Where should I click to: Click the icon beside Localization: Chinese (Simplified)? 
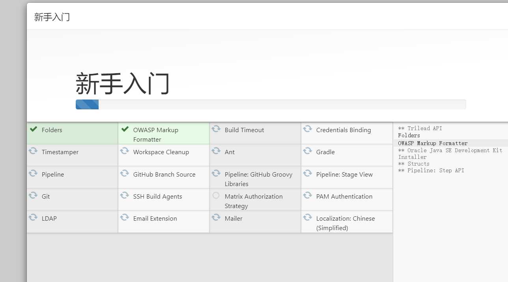point(307,217)
